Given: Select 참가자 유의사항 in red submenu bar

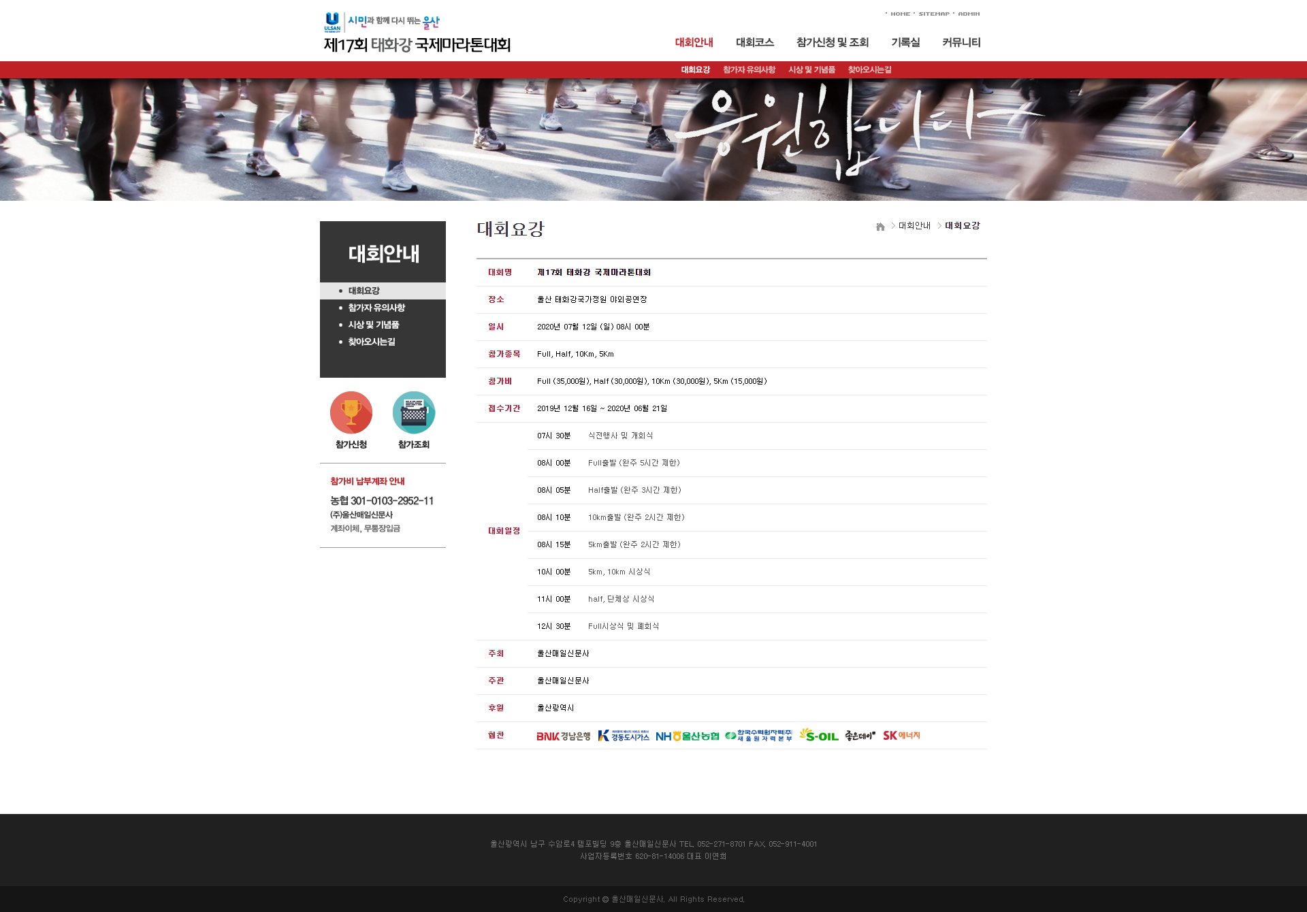Looking at the screenshot, I should 749,69.
